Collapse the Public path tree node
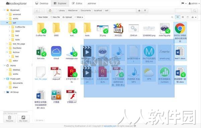Image resolution: width=201 pixels, height=128 pixels. click(x=5, y=79)
